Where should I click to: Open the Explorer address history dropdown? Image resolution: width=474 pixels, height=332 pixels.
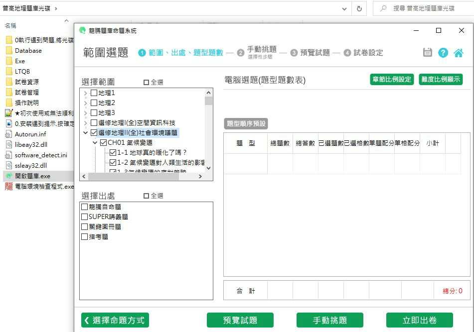tap(344, 9)
